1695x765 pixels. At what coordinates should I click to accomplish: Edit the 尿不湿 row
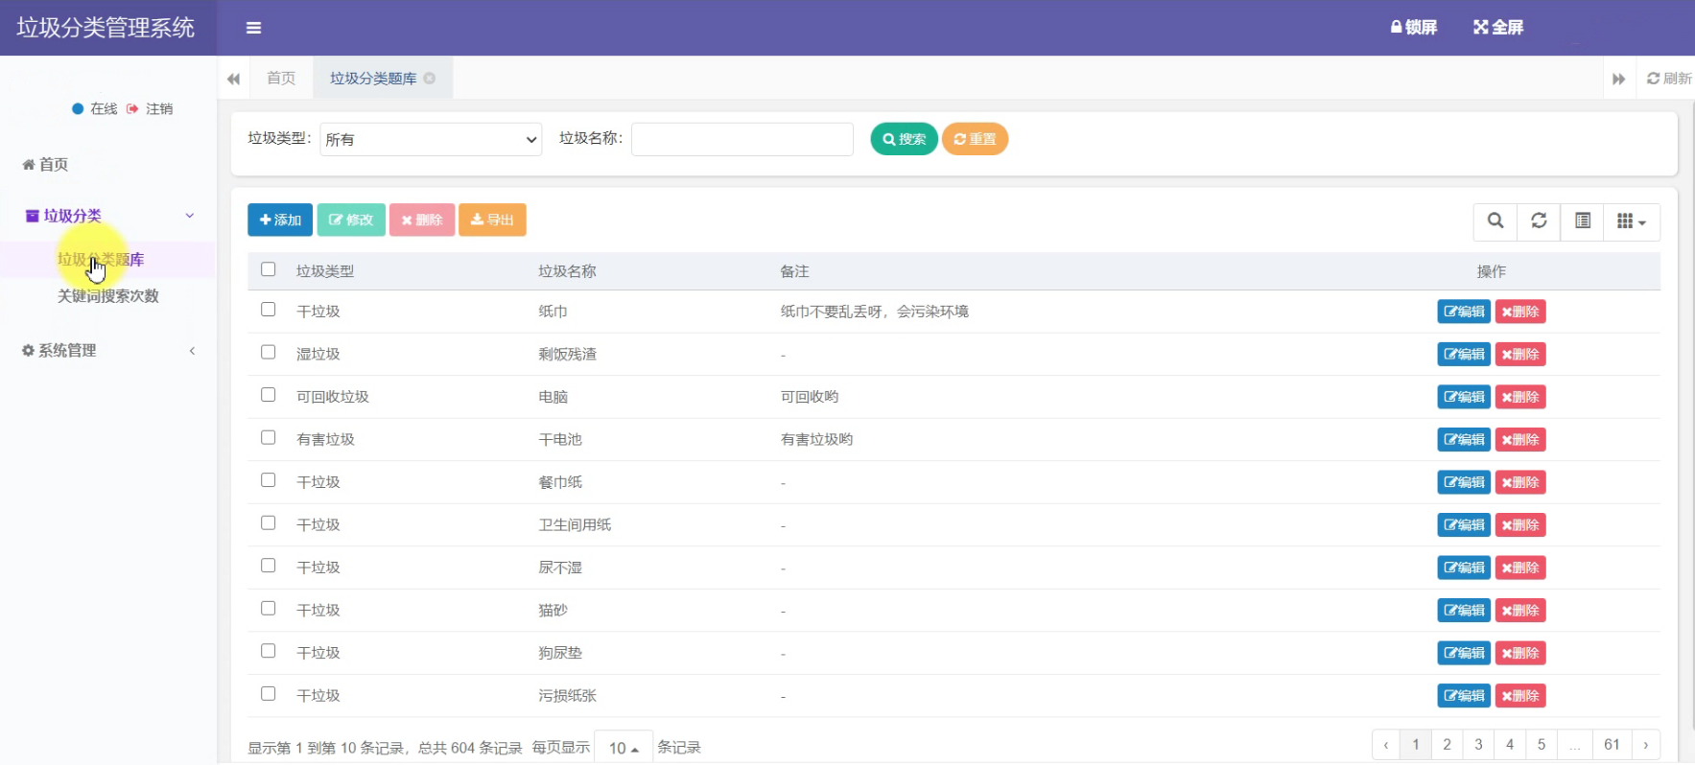click(1464, 568)
